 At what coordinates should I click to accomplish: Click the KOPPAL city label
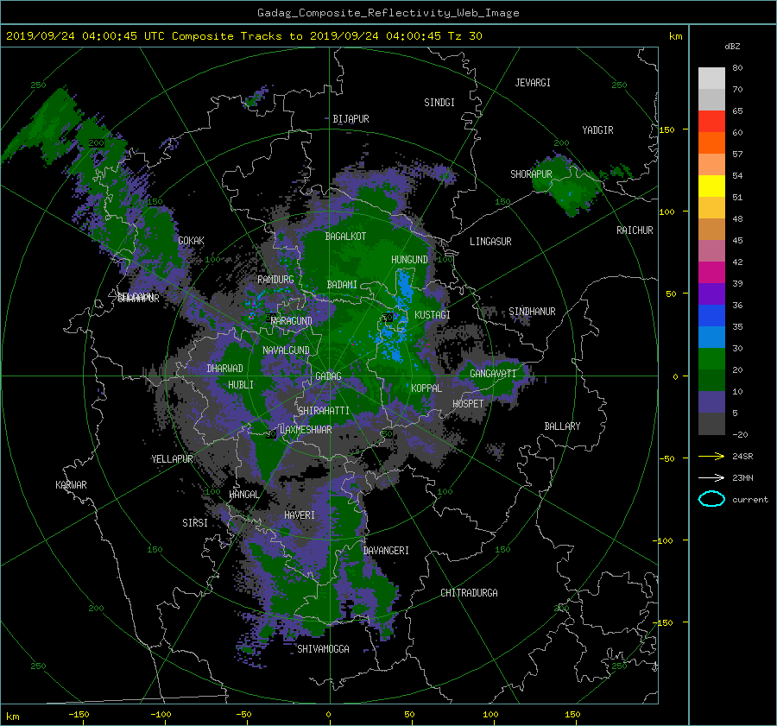pyautogui.click(x=426, y=388)
